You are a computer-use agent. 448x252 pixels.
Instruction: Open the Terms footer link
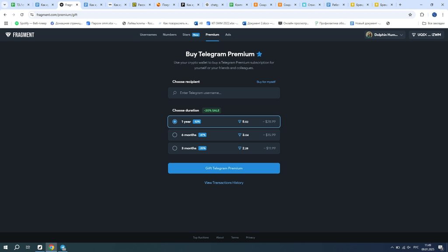pos(235,238)
